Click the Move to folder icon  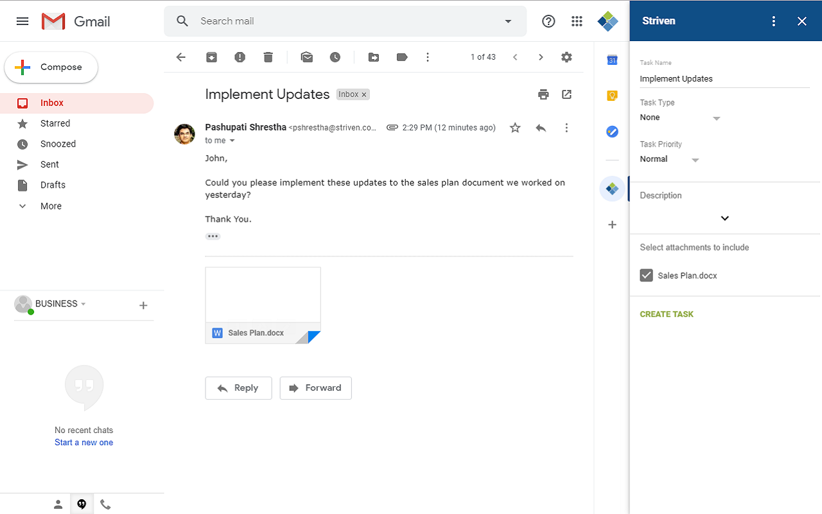coord(374,57)
